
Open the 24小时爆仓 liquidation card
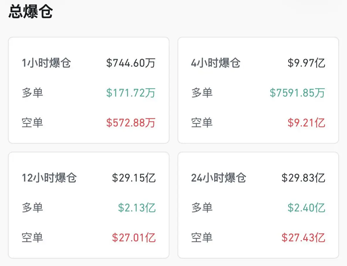258,205
